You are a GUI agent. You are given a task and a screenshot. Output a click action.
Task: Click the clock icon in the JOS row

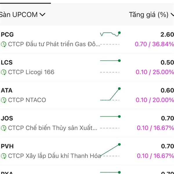pos(3,128)
